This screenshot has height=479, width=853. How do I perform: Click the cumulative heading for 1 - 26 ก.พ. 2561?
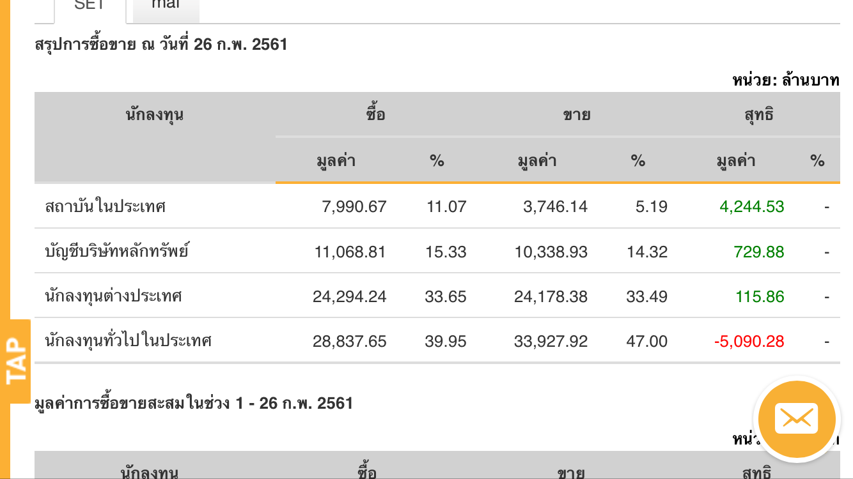coord(194,404)
